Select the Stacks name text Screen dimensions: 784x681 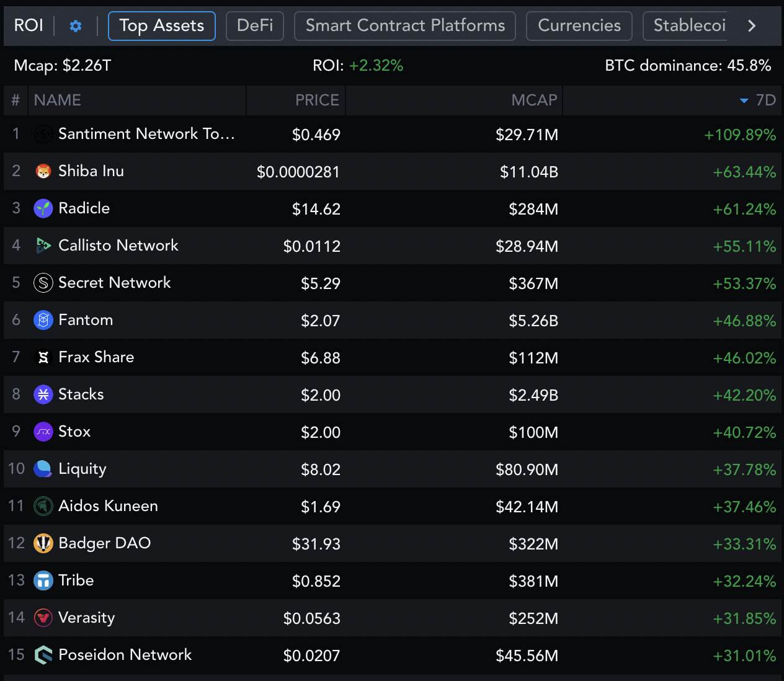pos(81,394)
